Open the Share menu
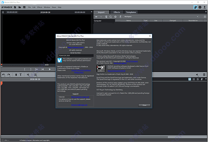The image size is (208, 142). tap(54, 7)
